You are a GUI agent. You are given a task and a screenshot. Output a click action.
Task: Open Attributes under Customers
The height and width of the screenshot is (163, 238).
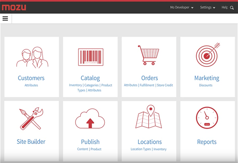pyautogui.click(x=31, y=85)
